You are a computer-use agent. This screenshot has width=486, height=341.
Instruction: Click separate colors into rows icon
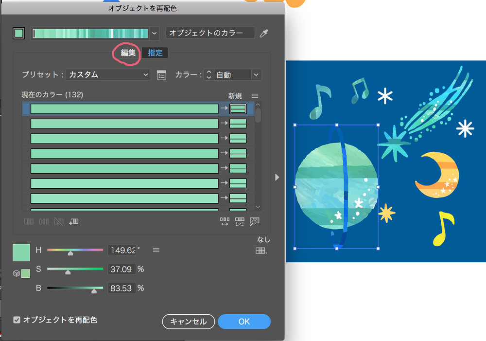pyautogui.click(x=44, y=221)
